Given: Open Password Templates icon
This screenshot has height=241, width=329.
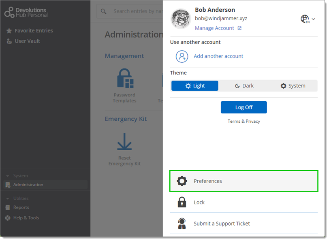Looking at the screenshot, I should click(x=125, y=78).
